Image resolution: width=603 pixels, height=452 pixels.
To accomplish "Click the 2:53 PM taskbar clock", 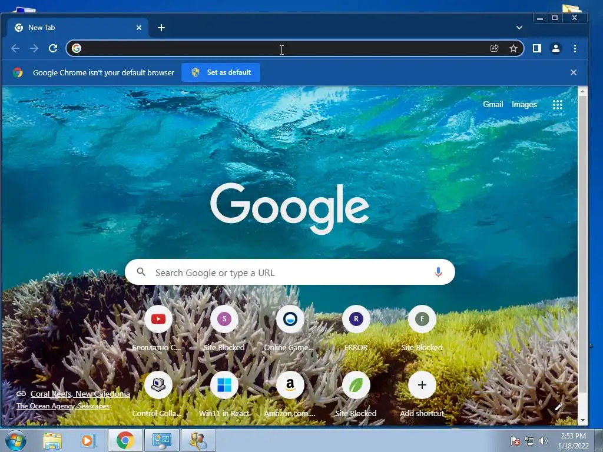I will click(573, 441).
